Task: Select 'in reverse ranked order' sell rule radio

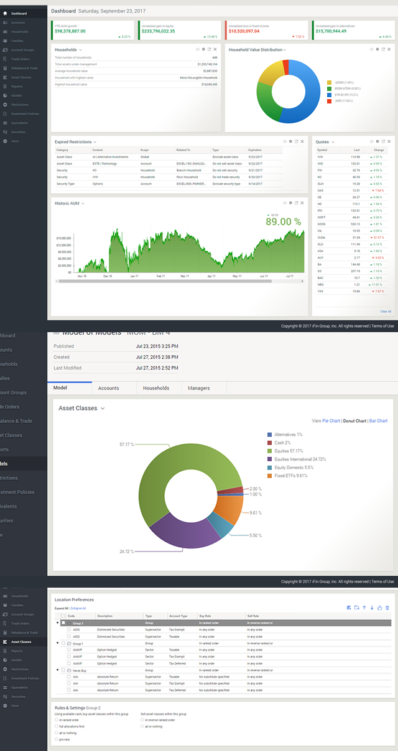Action: click(142, 719)
